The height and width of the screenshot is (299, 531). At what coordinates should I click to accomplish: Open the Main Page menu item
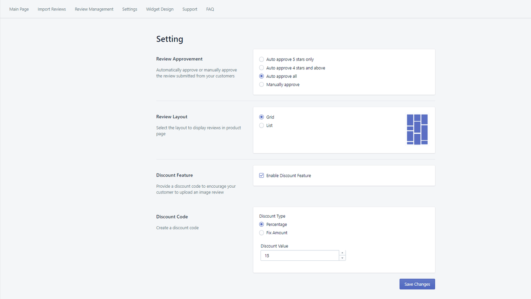(19, 9)
